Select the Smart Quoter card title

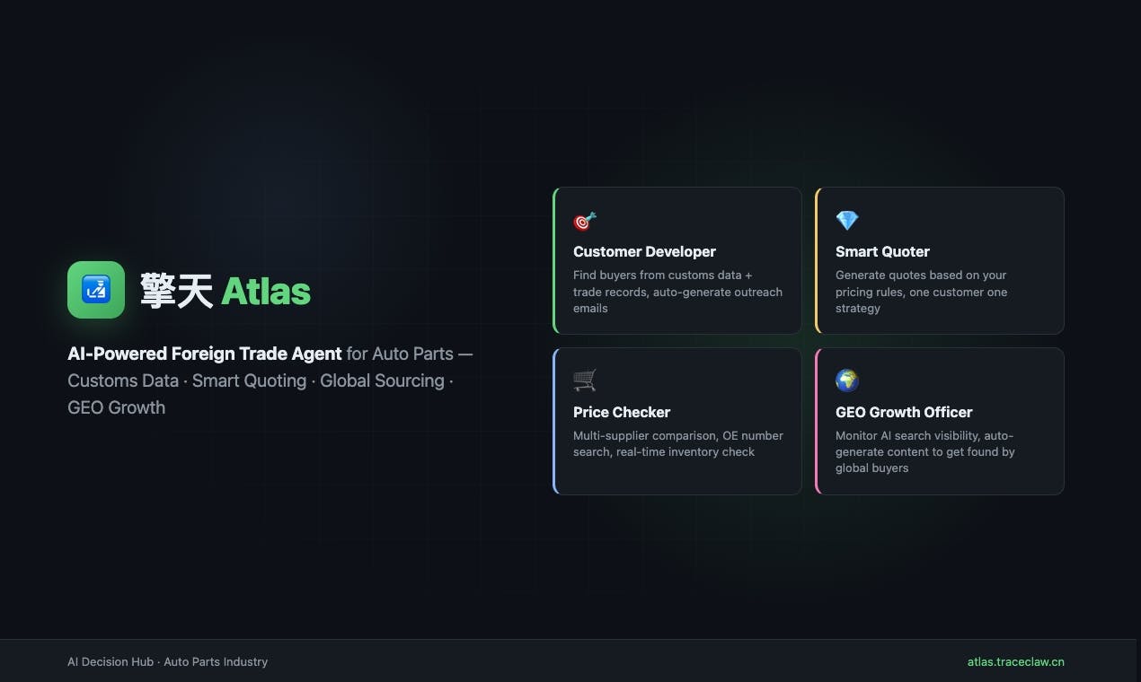882,252
